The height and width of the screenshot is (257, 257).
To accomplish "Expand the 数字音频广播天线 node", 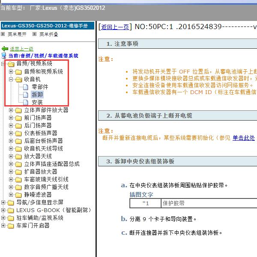I will [x=11, y=187].
